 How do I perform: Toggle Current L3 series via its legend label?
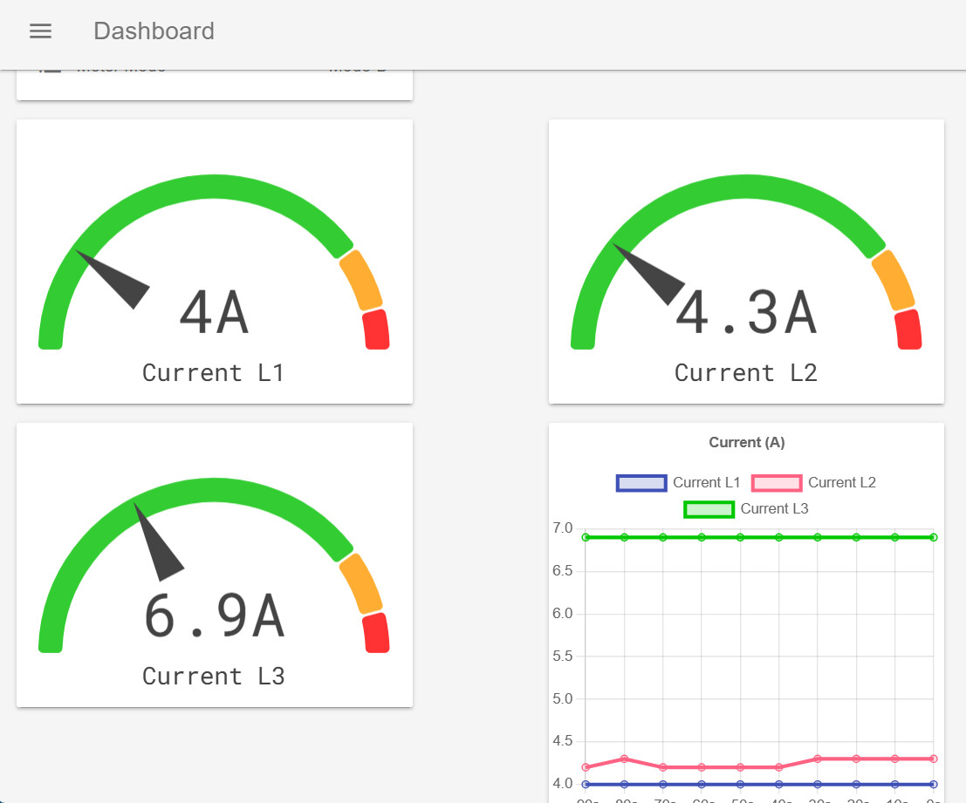774,509
